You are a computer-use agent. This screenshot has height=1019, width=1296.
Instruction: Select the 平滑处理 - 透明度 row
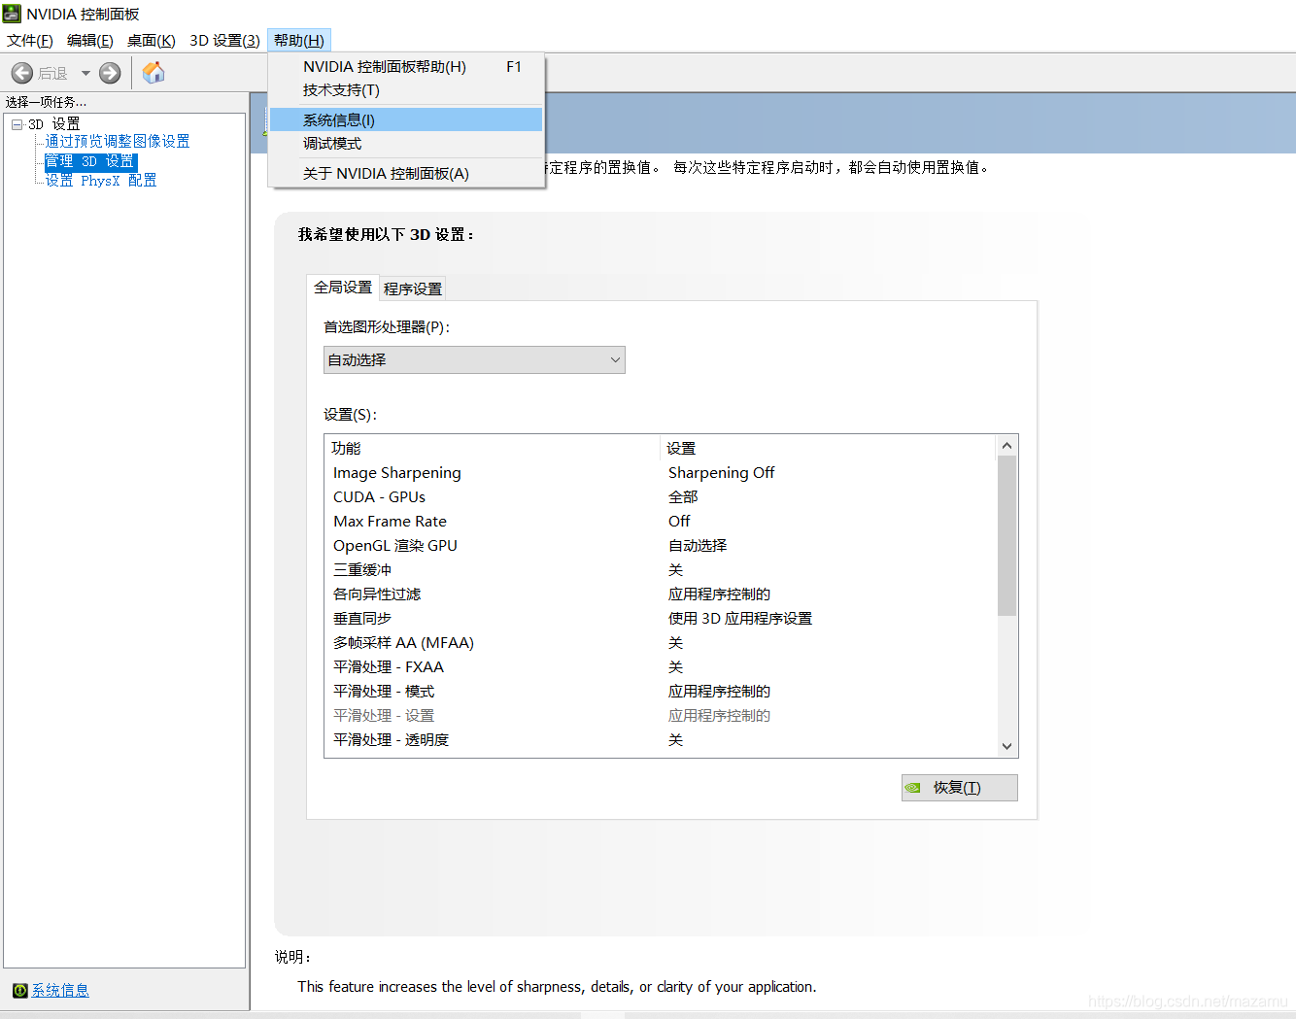[x=661, y=740]
